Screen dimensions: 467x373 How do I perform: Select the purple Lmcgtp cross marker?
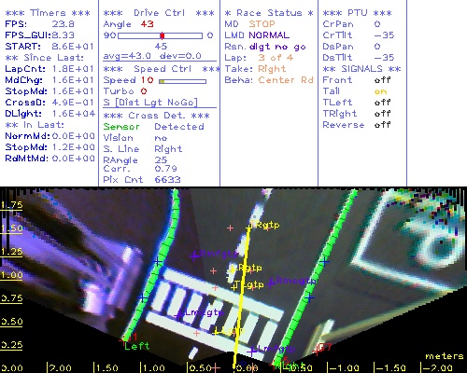click(x=179, y=316)
